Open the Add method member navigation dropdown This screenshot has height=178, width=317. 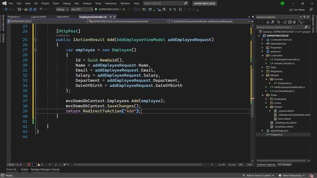210,21
